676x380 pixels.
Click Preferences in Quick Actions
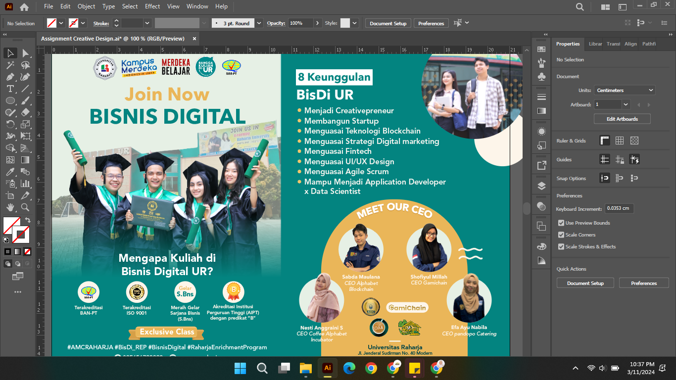pyautogui.click(x=644, y=284)
